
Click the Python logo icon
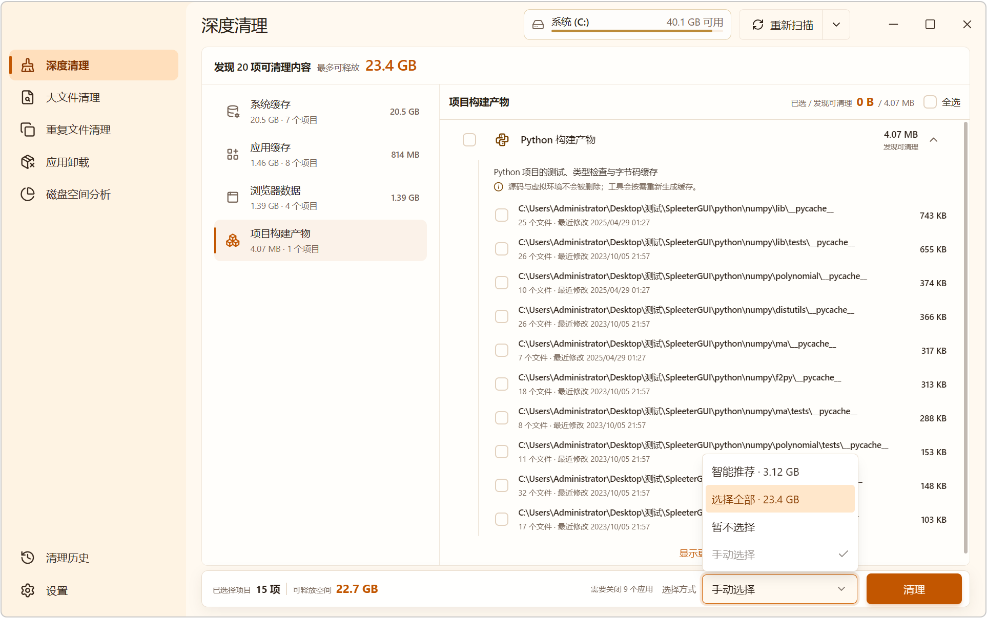[502, 140]
